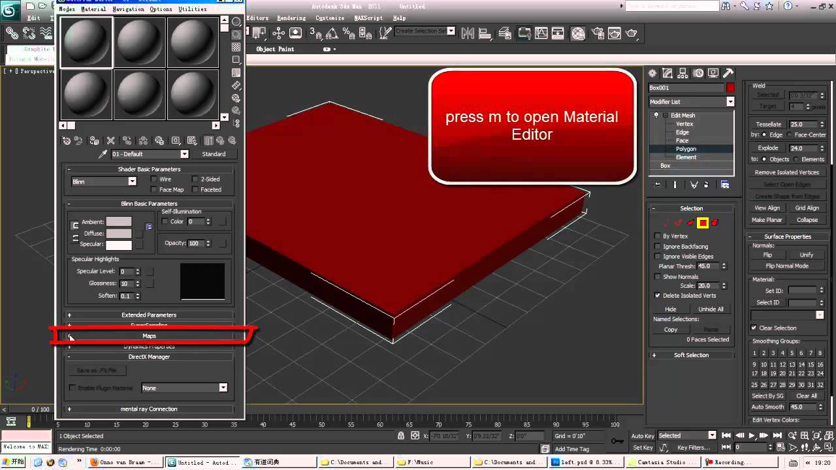Click Reset Map/Mtl X icon
The height and width of the screenshot is (470, 836).
pyautogui.click(x=110, y=140)
